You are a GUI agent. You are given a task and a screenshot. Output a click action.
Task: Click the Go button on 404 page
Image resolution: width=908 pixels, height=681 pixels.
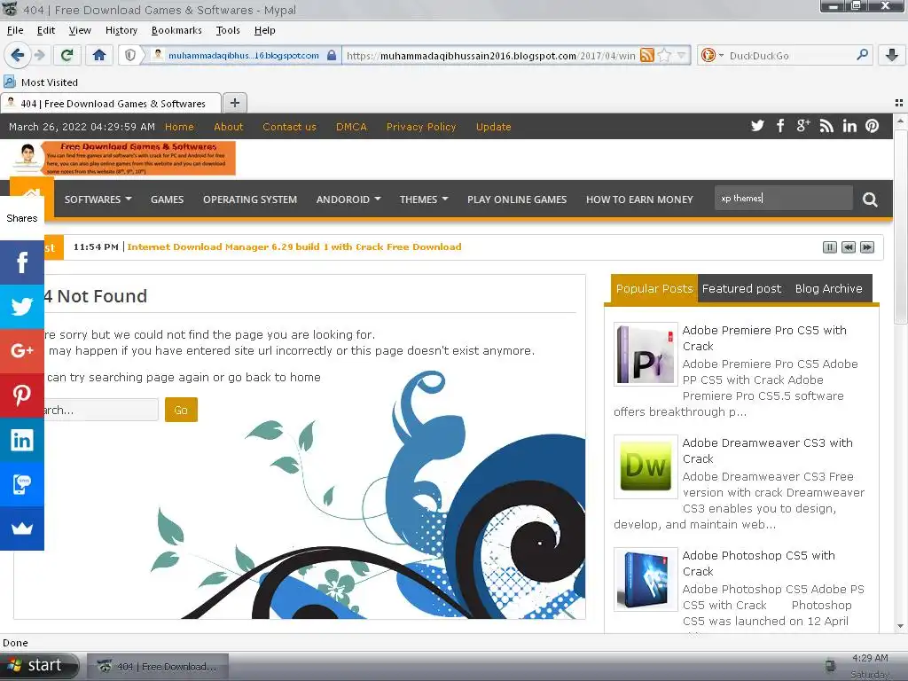(181, 410)
